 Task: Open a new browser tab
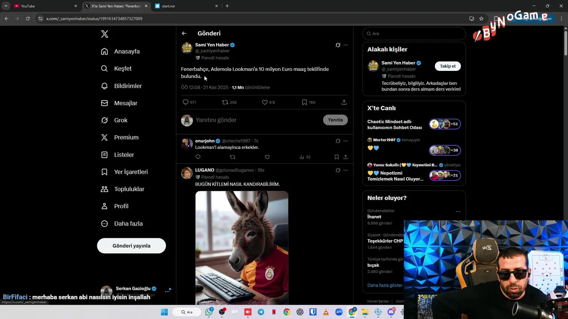227,6
